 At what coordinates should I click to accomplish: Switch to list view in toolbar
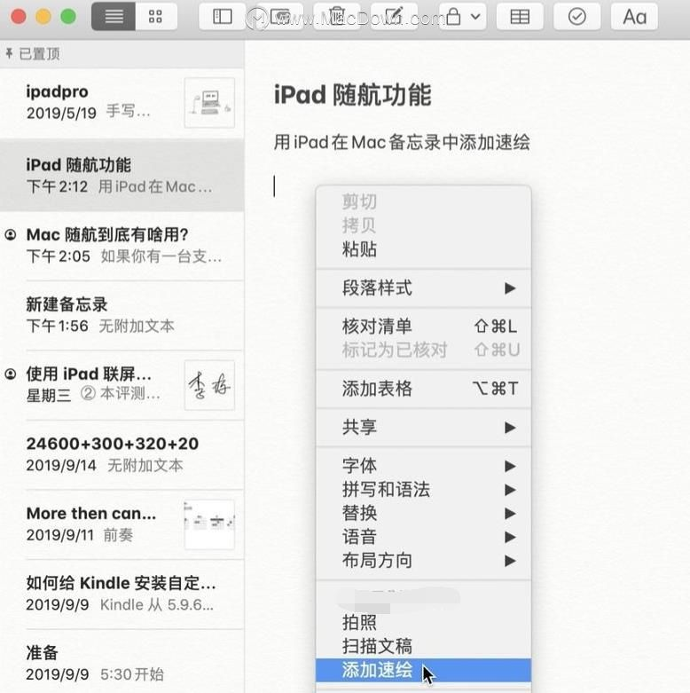114,17
